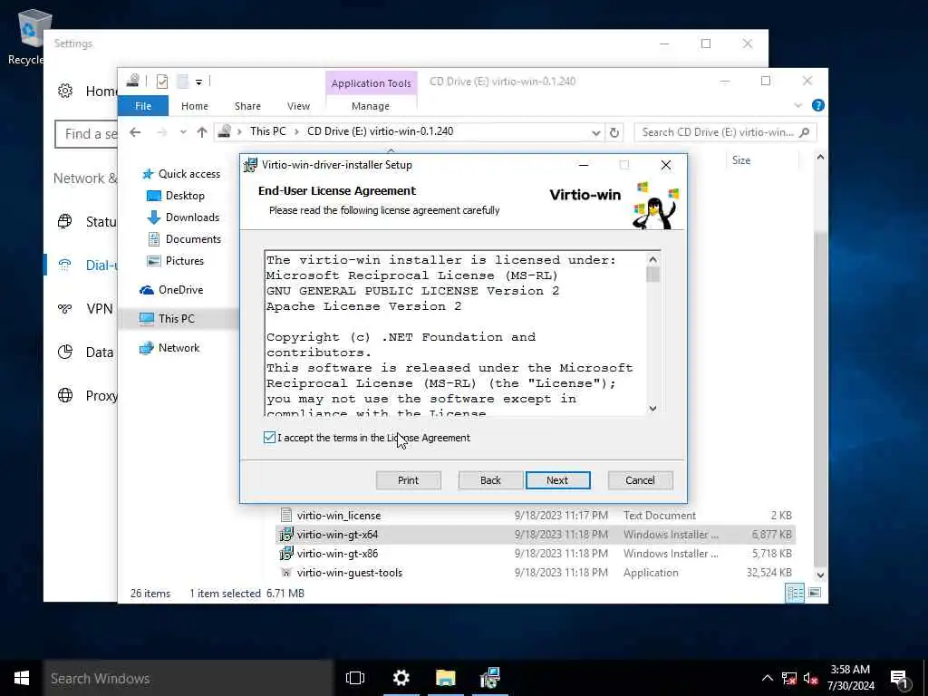This screenshot has height=696, width=928.
Task: Click the Back button in installer
Action: pyautogui.click(x=490, y=480)
